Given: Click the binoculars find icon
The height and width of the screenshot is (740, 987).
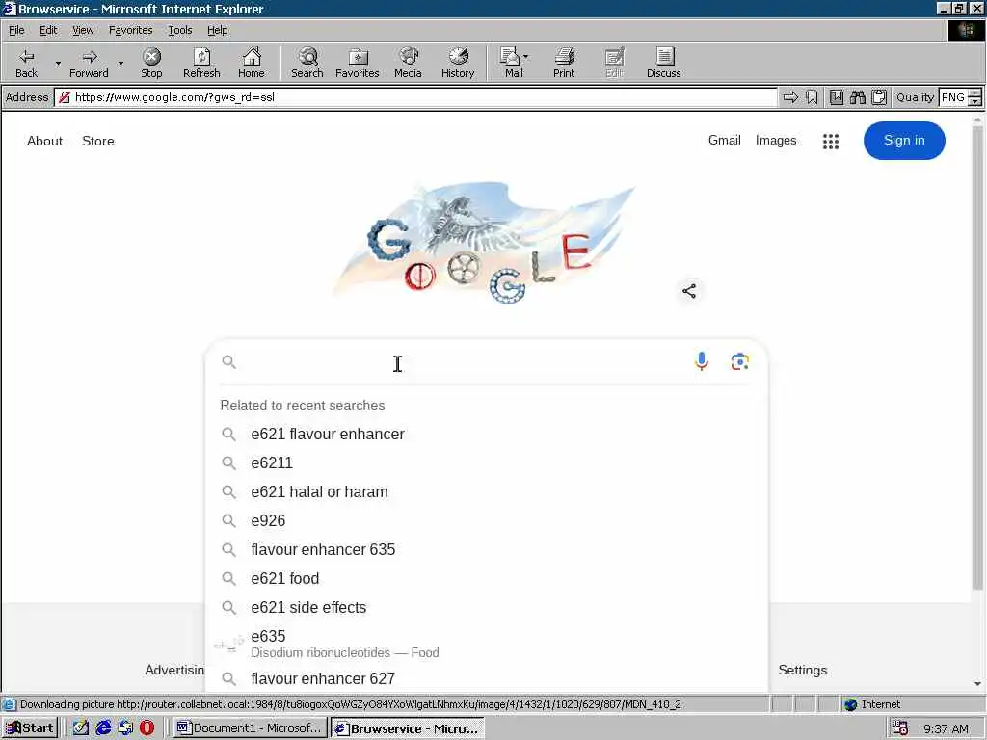Looking at the screenshot, I should tap(857, 97).
